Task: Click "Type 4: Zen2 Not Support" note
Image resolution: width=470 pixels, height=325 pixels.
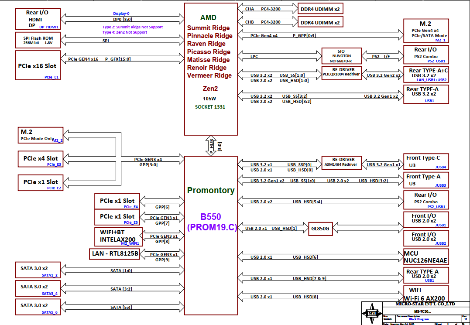Action: point(125,32)
